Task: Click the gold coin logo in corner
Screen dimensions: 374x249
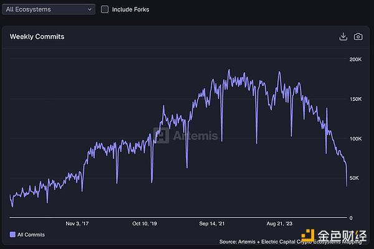Action: click(312, 237)
